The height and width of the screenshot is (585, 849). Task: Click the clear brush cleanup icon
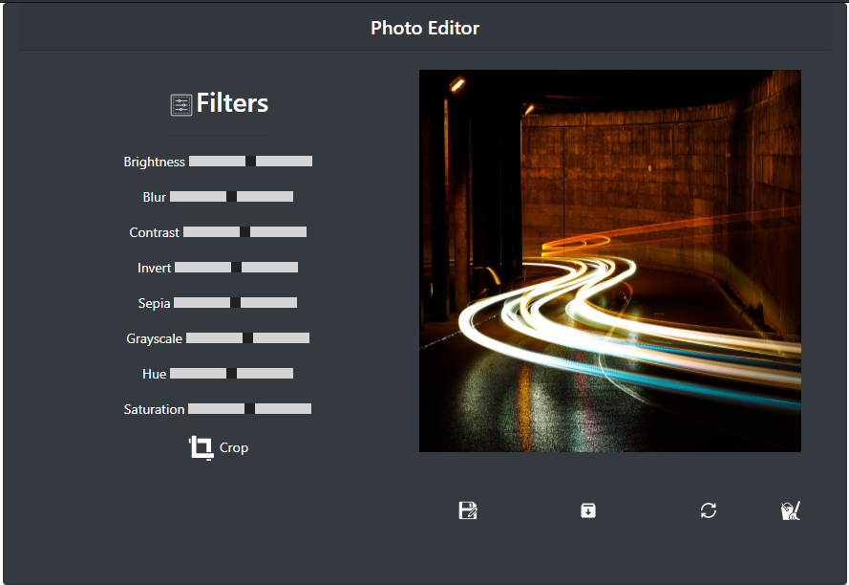pos(791,510)
